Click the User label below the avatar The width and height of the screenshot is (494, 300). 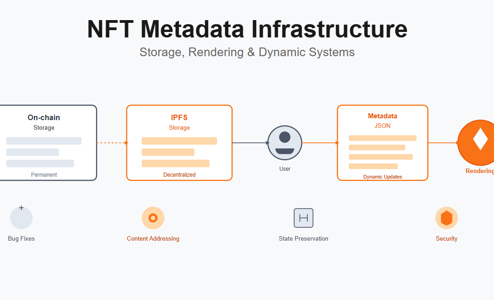(x=285, y=168)
